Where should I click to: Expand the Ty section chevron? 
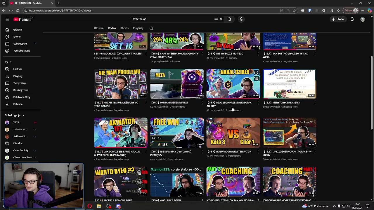click(11, 62)
